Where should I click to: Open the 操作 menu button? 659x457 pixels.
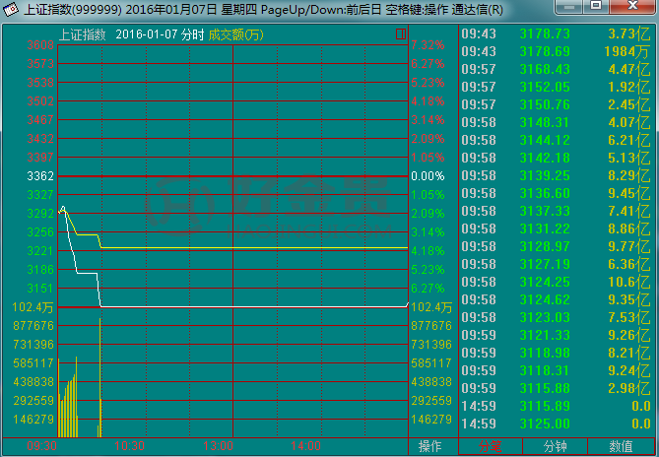click(x=430, y=446)
